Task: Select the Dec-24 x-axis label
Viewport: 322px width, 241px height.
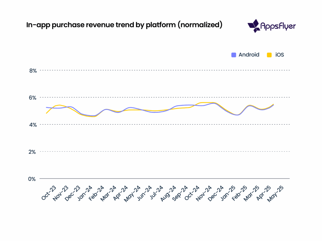Action: (x=216, y=193)
